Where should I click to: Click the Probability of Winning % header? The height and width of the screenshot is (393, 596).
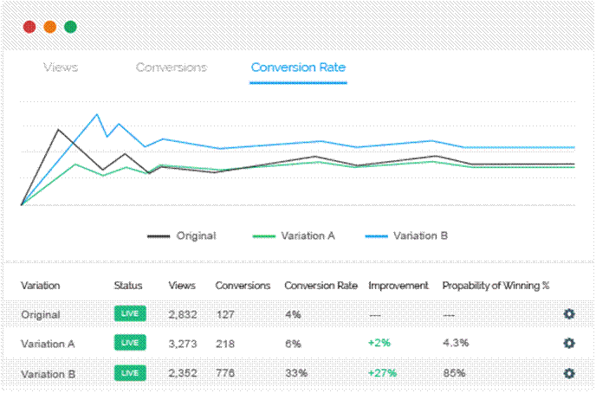pos(496,285)
